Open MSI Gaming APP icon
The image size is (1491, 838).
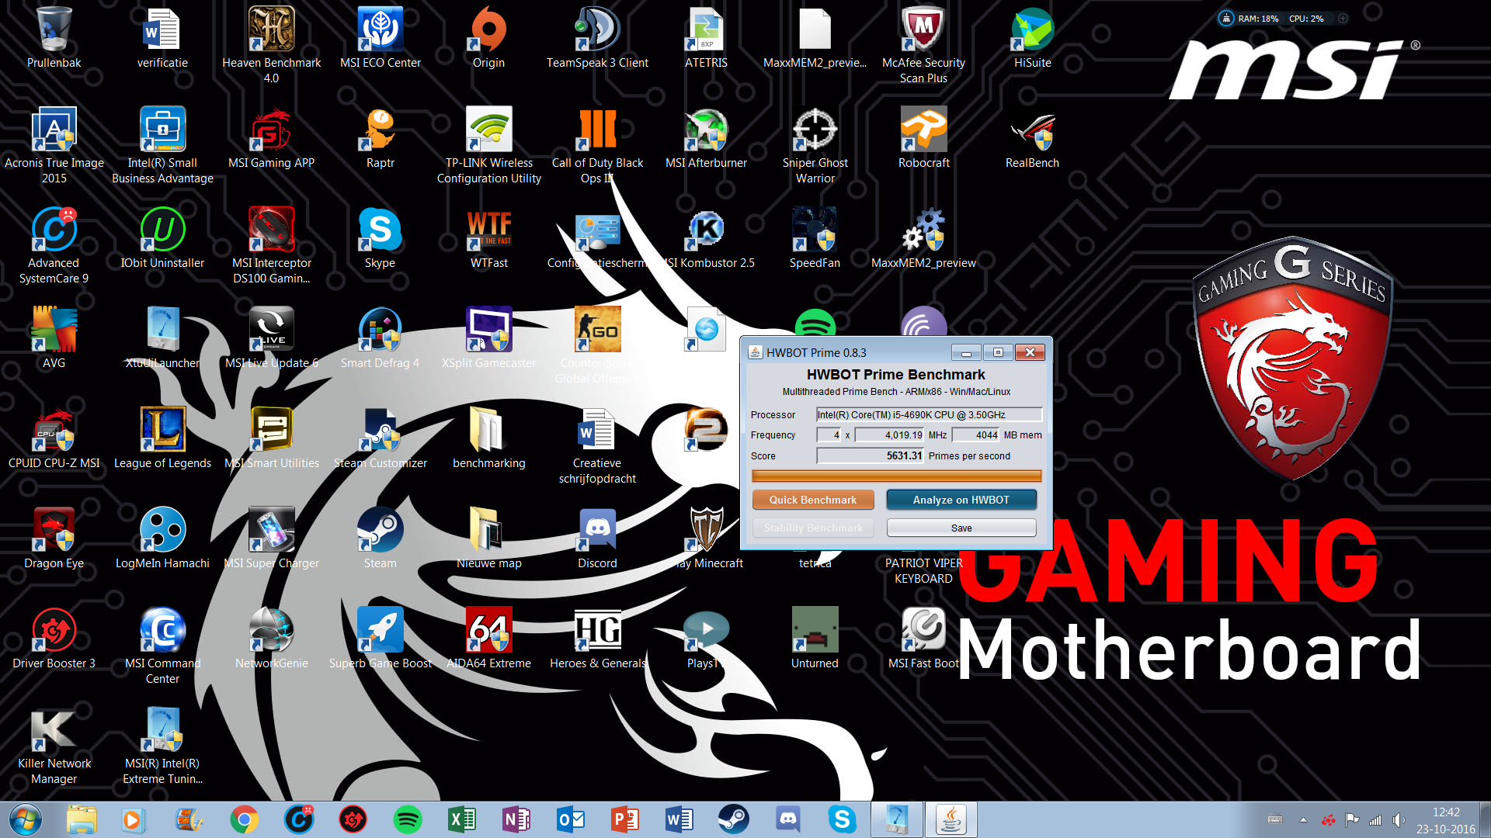click(271, 137)
